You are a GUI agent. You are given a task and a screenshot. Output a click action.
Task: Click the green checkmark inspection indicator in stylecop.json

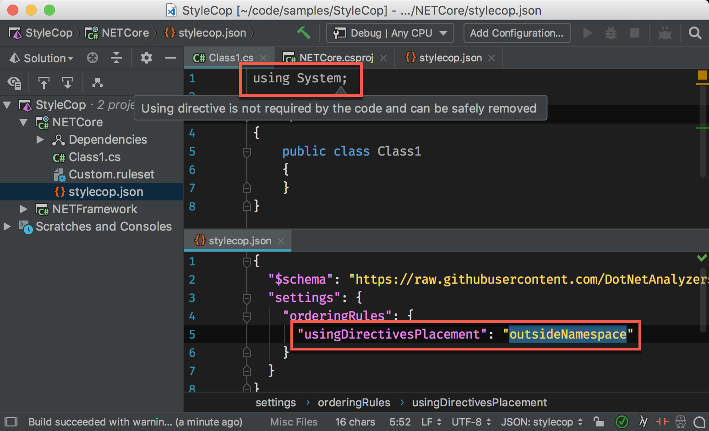(702, 258)
